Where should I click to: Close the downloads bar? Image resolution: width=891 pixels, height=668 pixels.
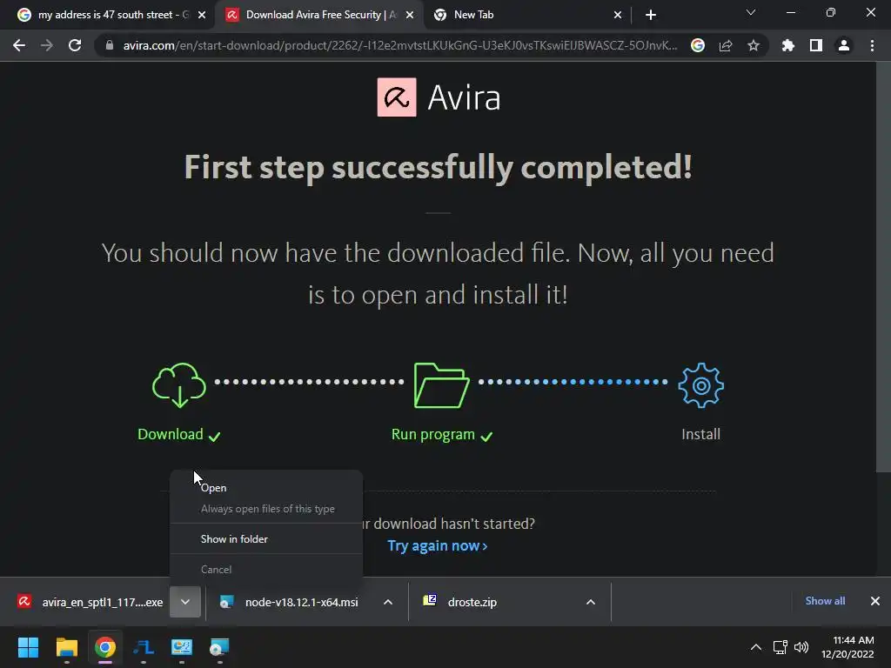(875, 601)
